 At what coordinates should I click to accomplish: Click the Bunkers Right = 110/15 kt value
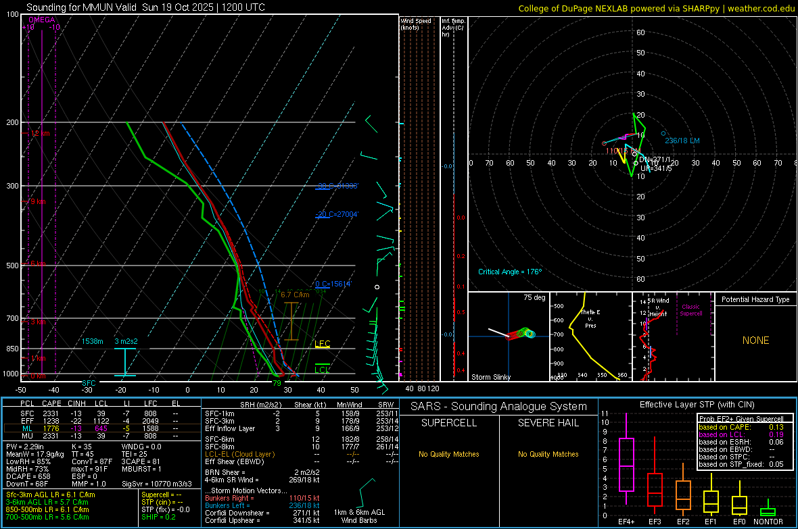pyautogui.click(x=262, y=498)
